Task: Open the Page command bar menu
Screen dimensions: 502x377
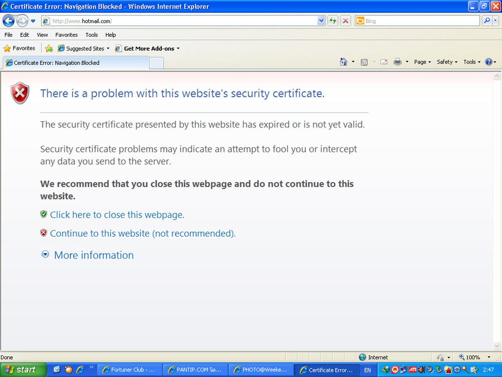Action: [x=422, y=62]
